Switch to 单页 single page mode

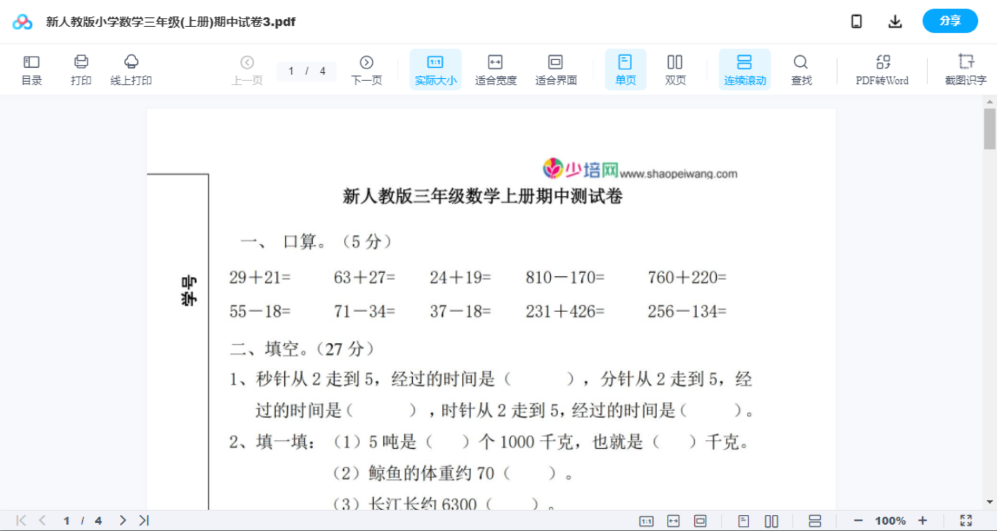tap(625, 69)
